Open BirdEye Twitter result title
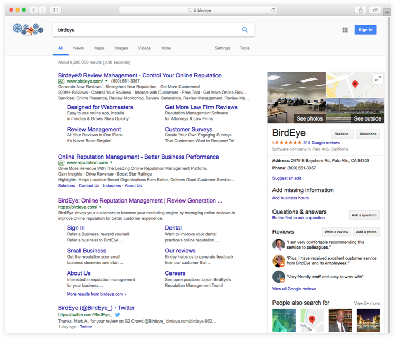The width and height of the screenshot is (396, 339). coord(96,308)
